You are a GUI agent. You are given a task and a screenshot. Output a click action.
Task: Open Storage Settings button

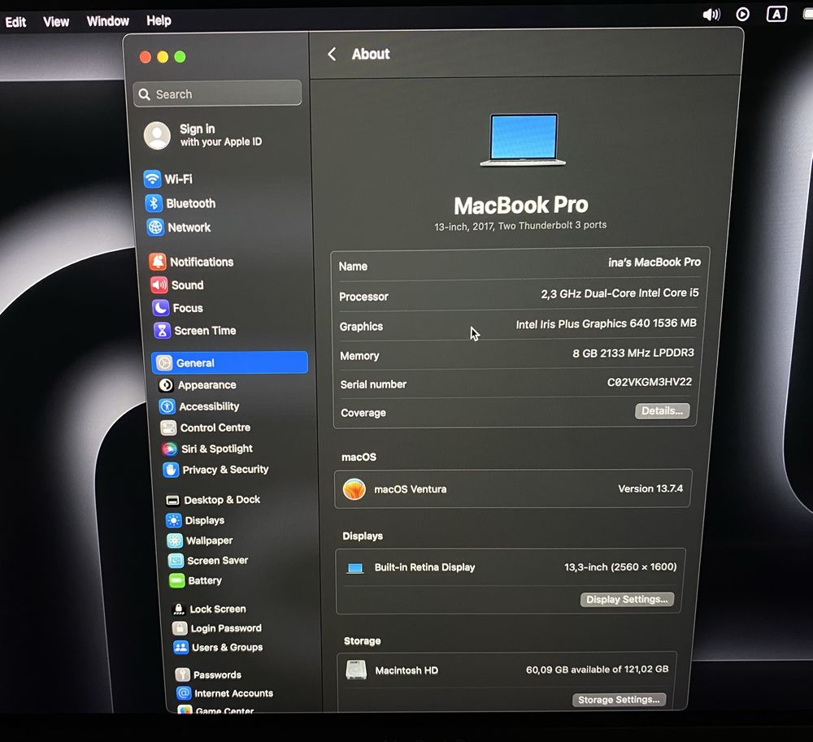[619, 700]
